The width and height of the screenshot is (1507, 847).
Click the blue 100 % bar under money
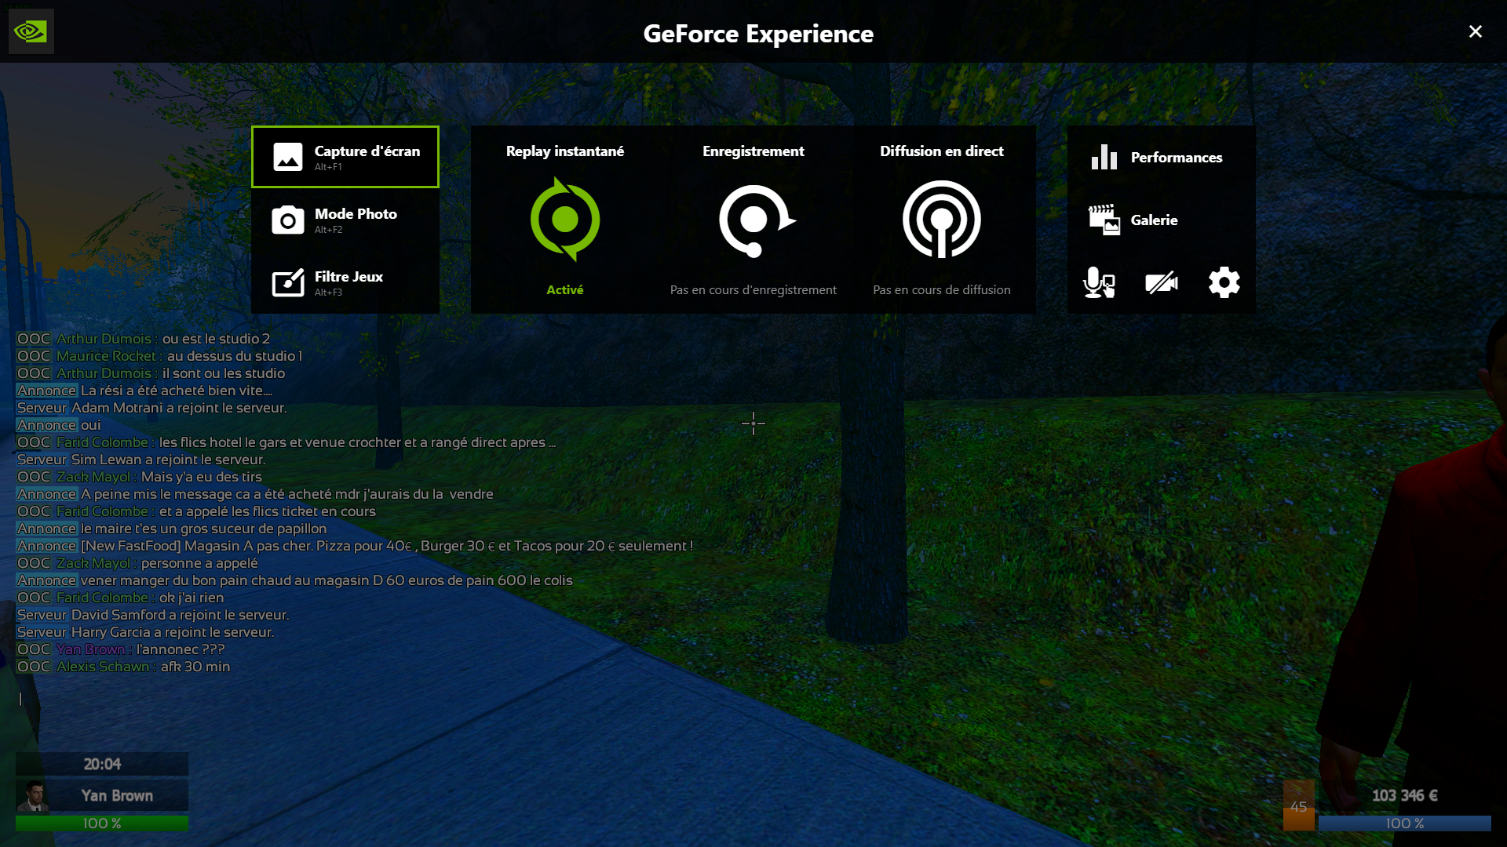pyautogui.click(x=1405, y=823)
